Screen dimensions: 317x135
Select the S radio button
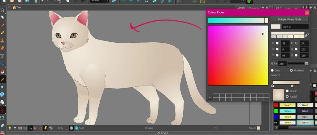277,49
